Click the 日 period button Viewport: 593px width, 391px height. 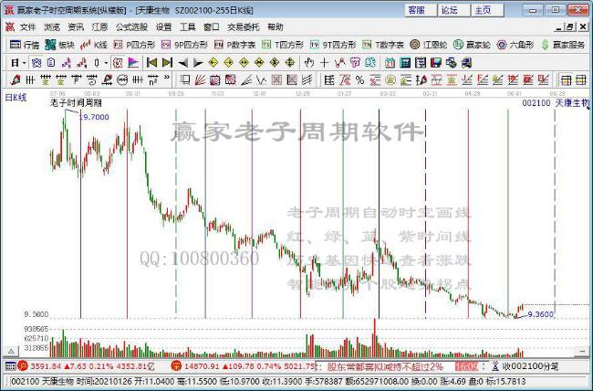15,63
